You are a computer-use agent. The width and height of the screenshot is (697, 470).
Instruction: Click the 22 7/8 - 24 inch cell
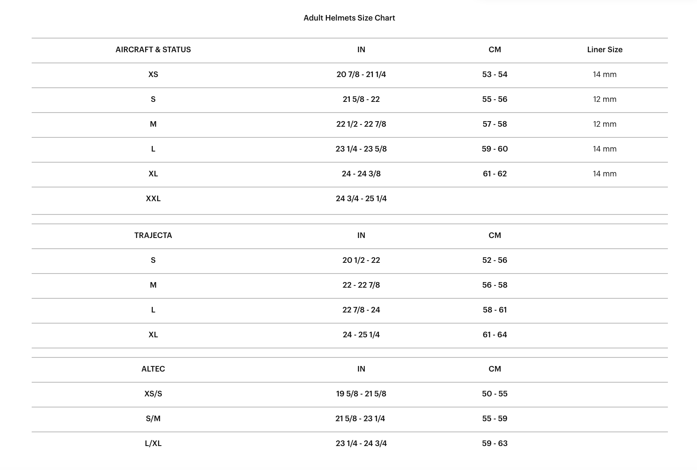[x=361, y=310]
